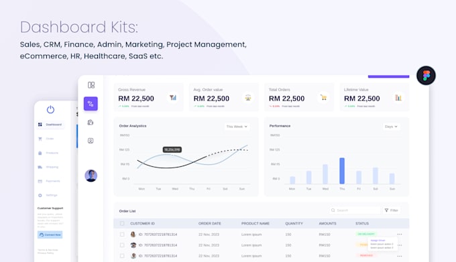
Task: Click the Terms & Services link
Action: point(48,250)
